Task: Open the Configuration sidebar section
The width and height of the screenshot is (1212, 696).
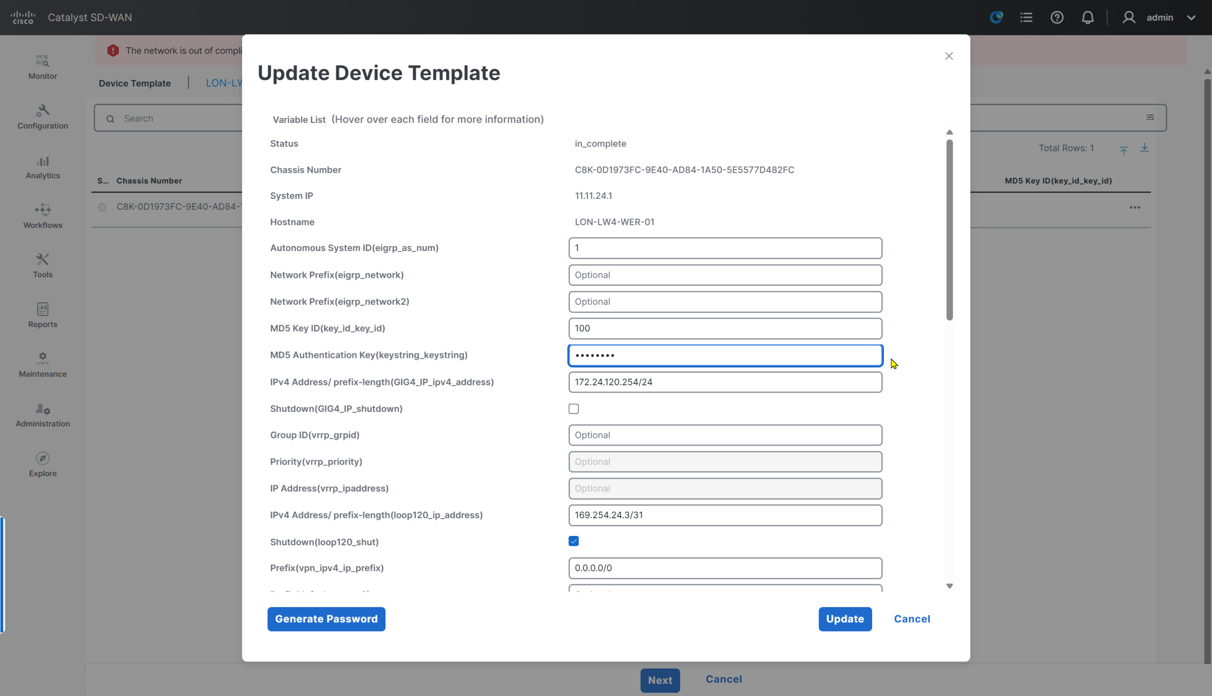Action: (x=43, y=116)
